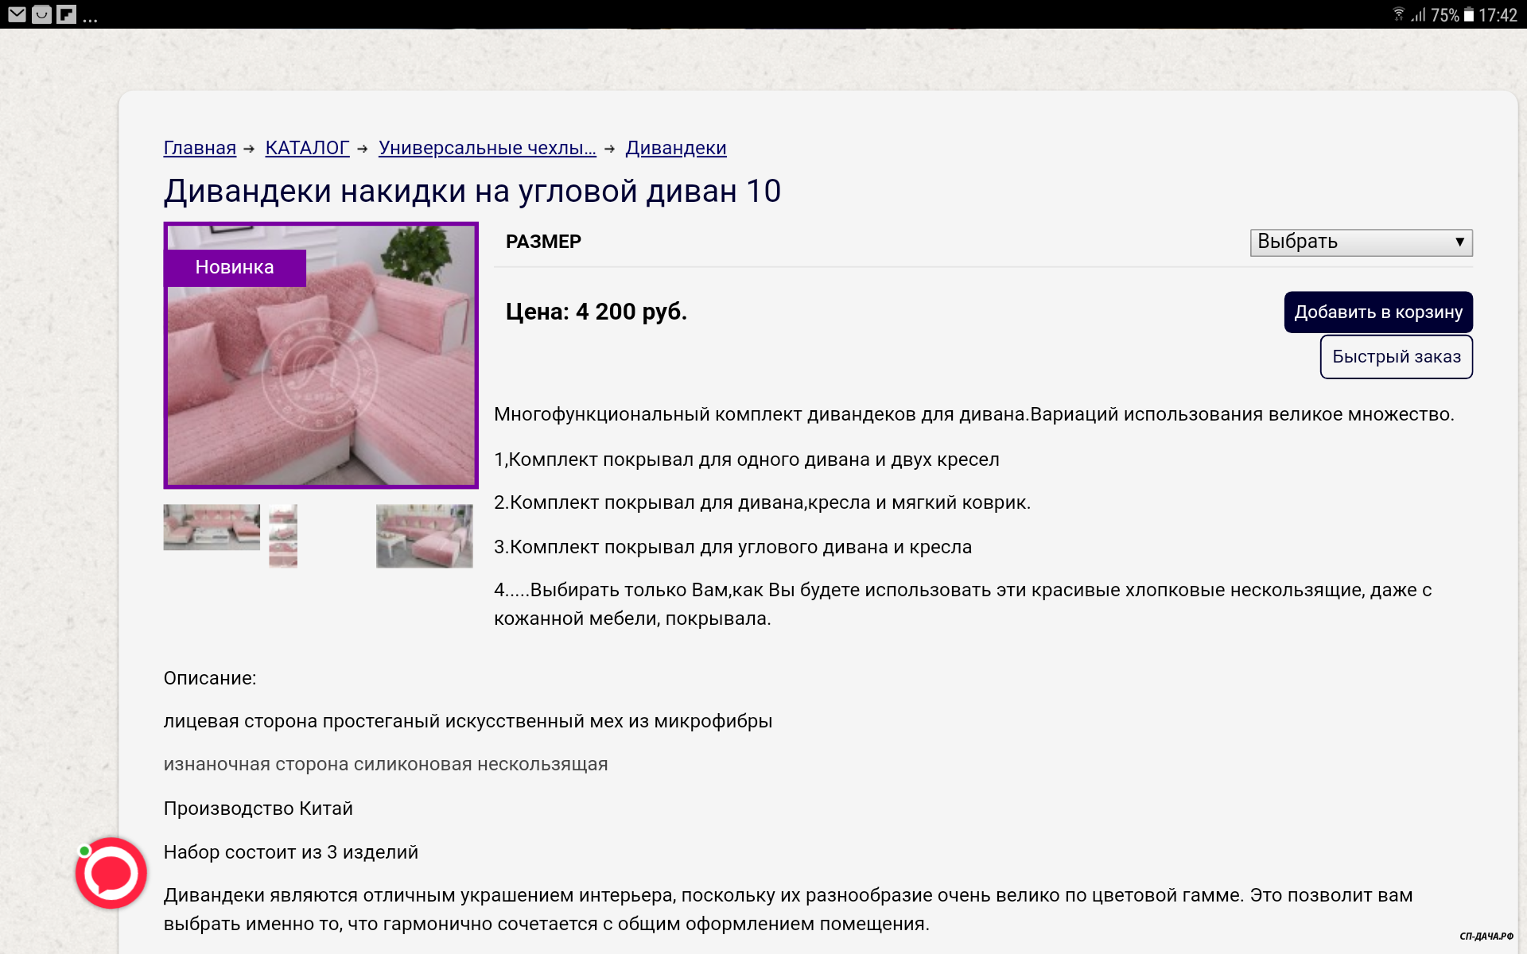Tap the battery indicator icon
Image resolution: width=1527 pixels, height=954 pixels.
click(x=1468, y=15)
